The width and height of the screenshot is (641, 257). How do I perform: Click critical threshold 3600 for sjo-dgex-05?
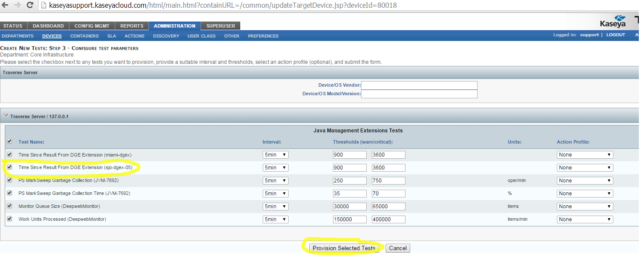click(x=389, y=168)
